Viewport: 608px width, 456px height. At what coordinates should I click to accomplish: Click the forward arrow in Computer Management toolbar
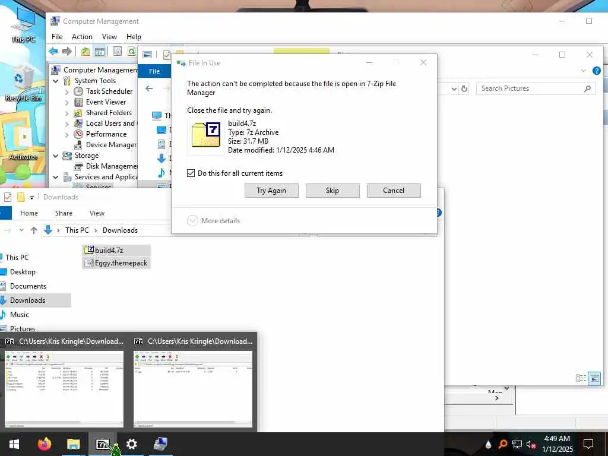click(66, 51)
